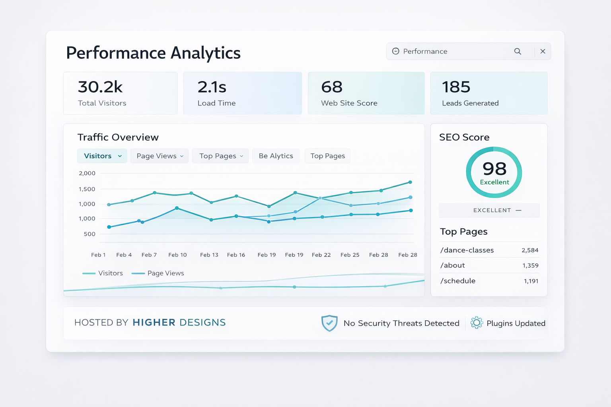Click the magnifier search icon
Screen dimensions: 611x407
pos(518,51)
